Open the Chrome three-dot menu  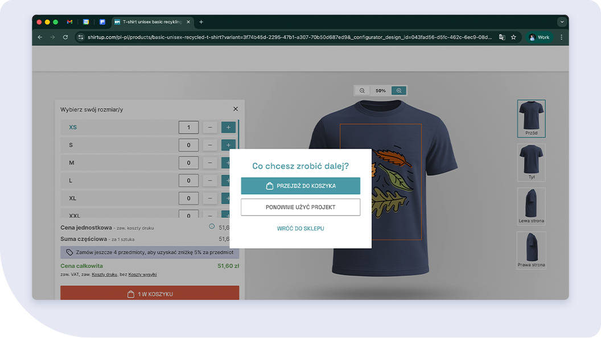point(562,37)
